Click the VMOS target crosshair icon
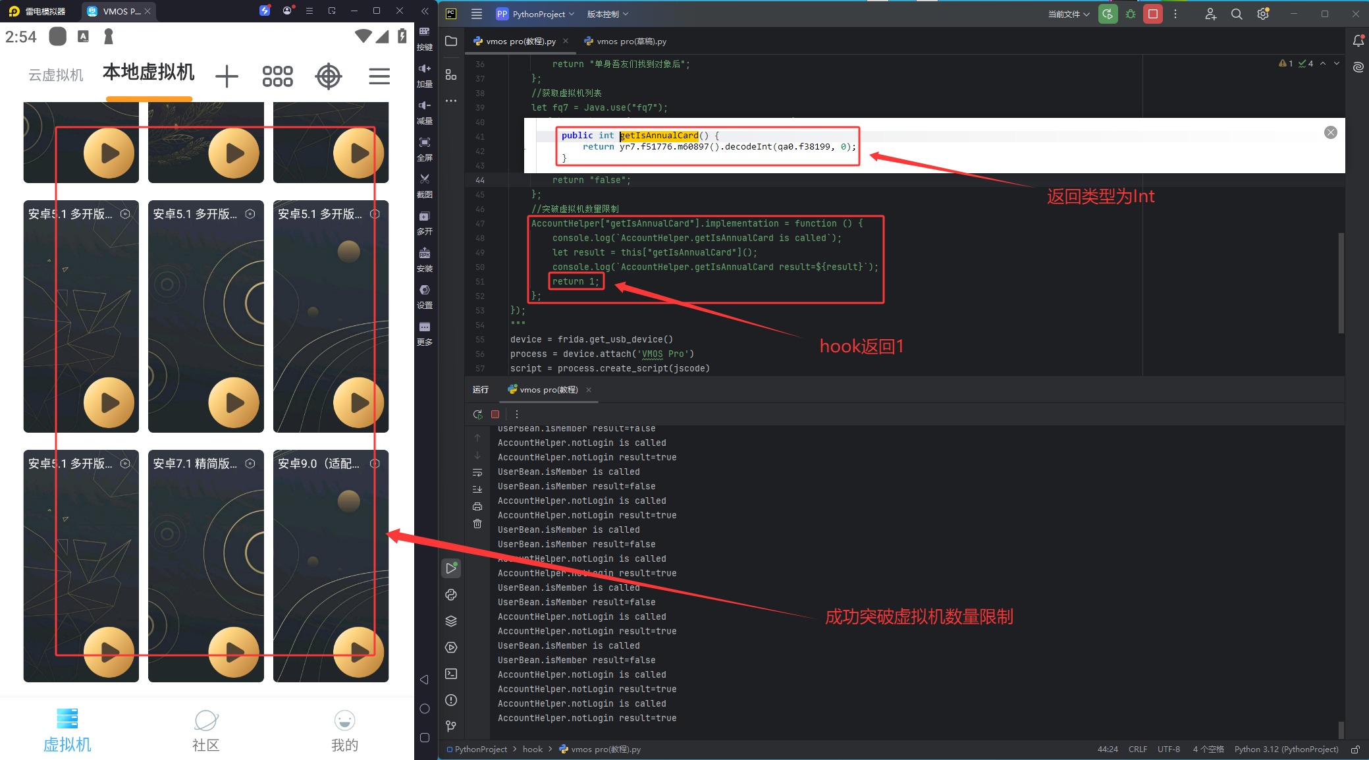 coord(329,76)
